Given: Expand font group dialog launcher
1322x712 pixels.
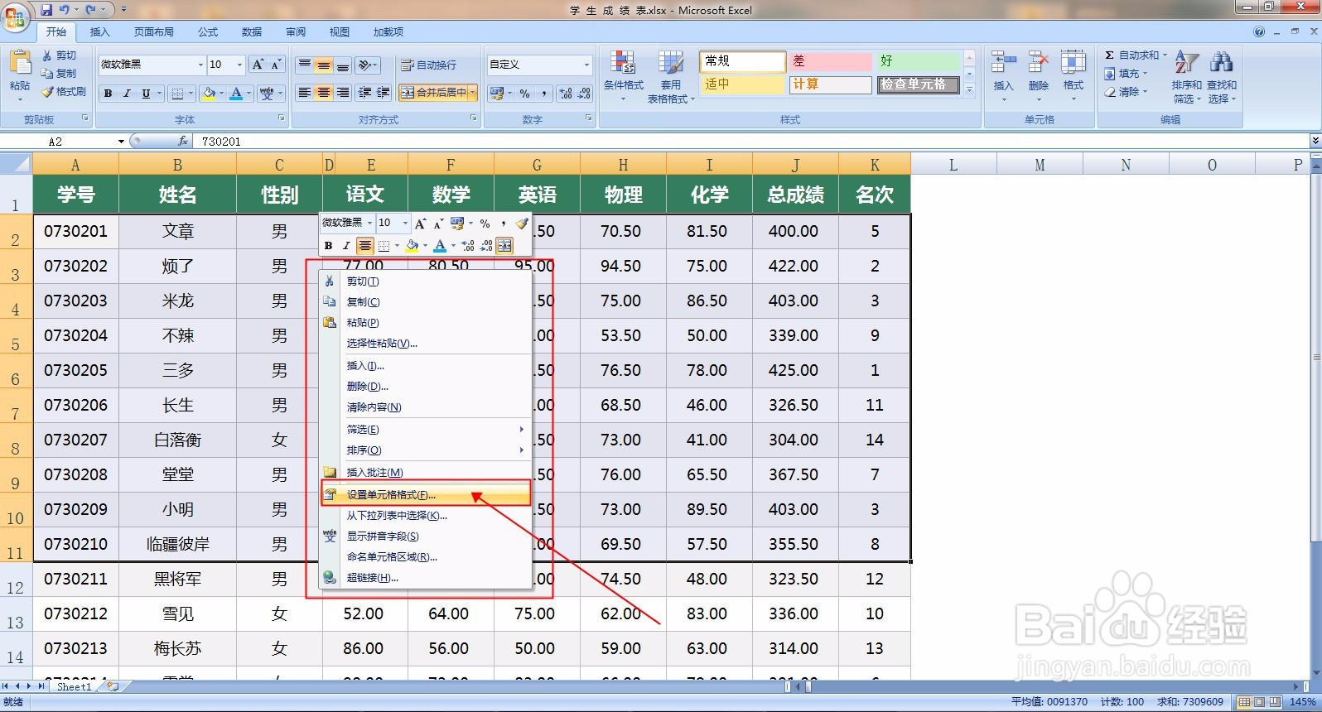Looking at the screenshot, I should click(282, 118).
